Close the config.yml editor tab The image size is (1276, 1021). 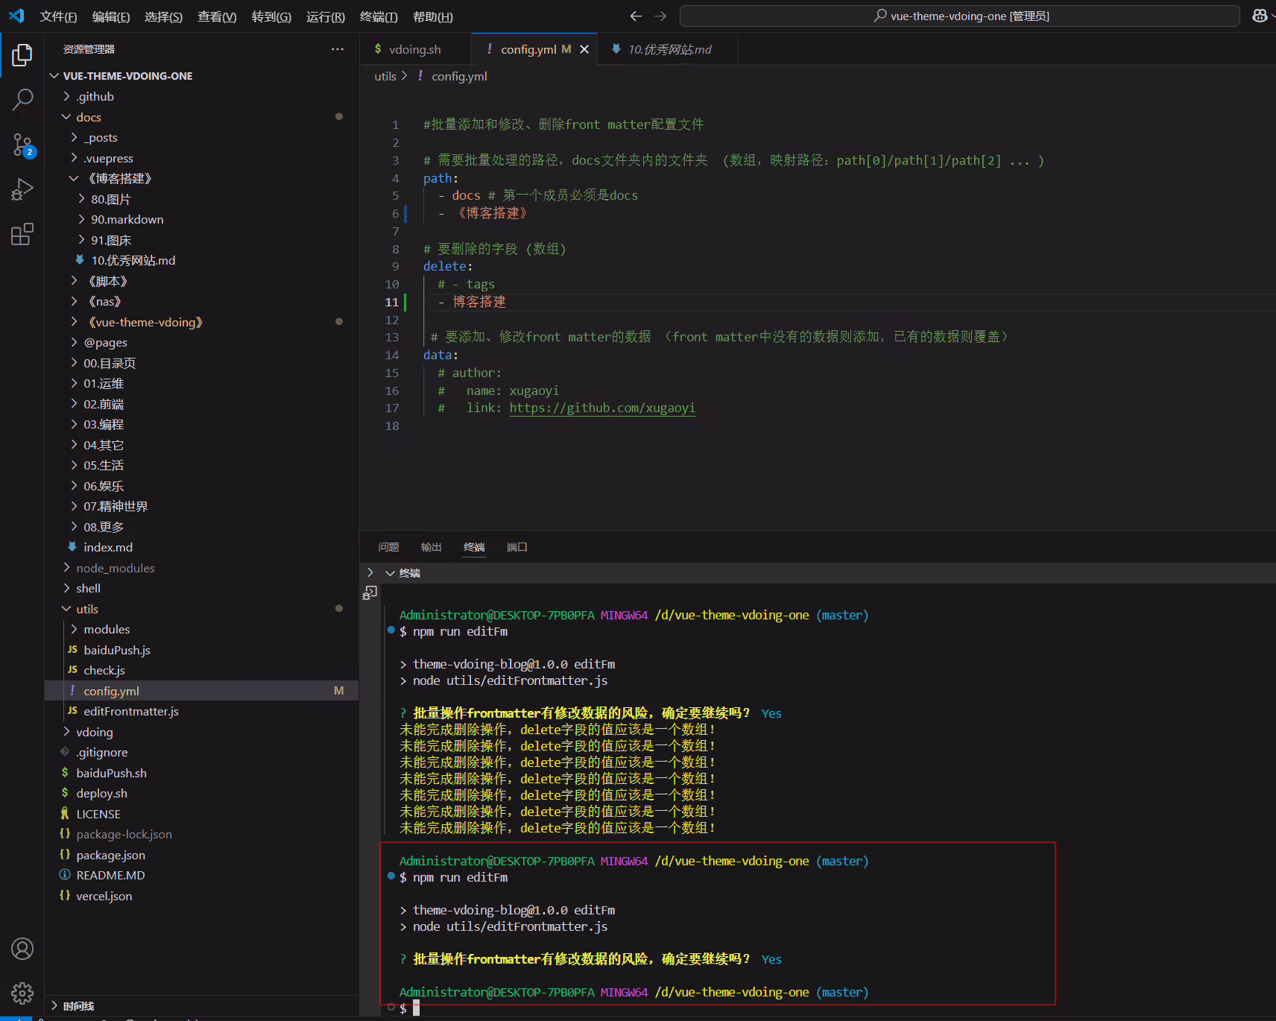584,49
